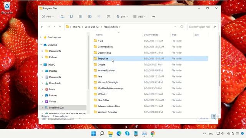Expand Local Disk (C:) tree node
This screenshot has height=138, width=246.
pos(42,108)
